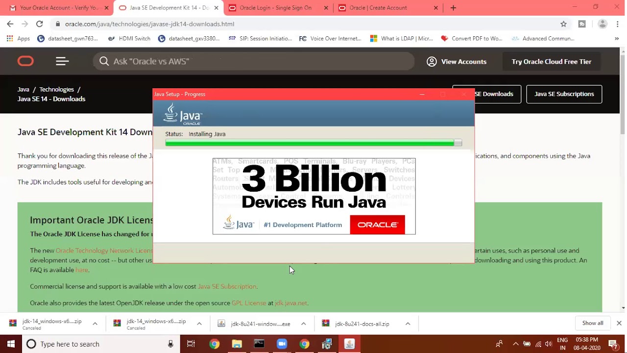This screenshot has height=353, width=627.
Task: Click the Ask Oracle search field
Action: point(254,61)
